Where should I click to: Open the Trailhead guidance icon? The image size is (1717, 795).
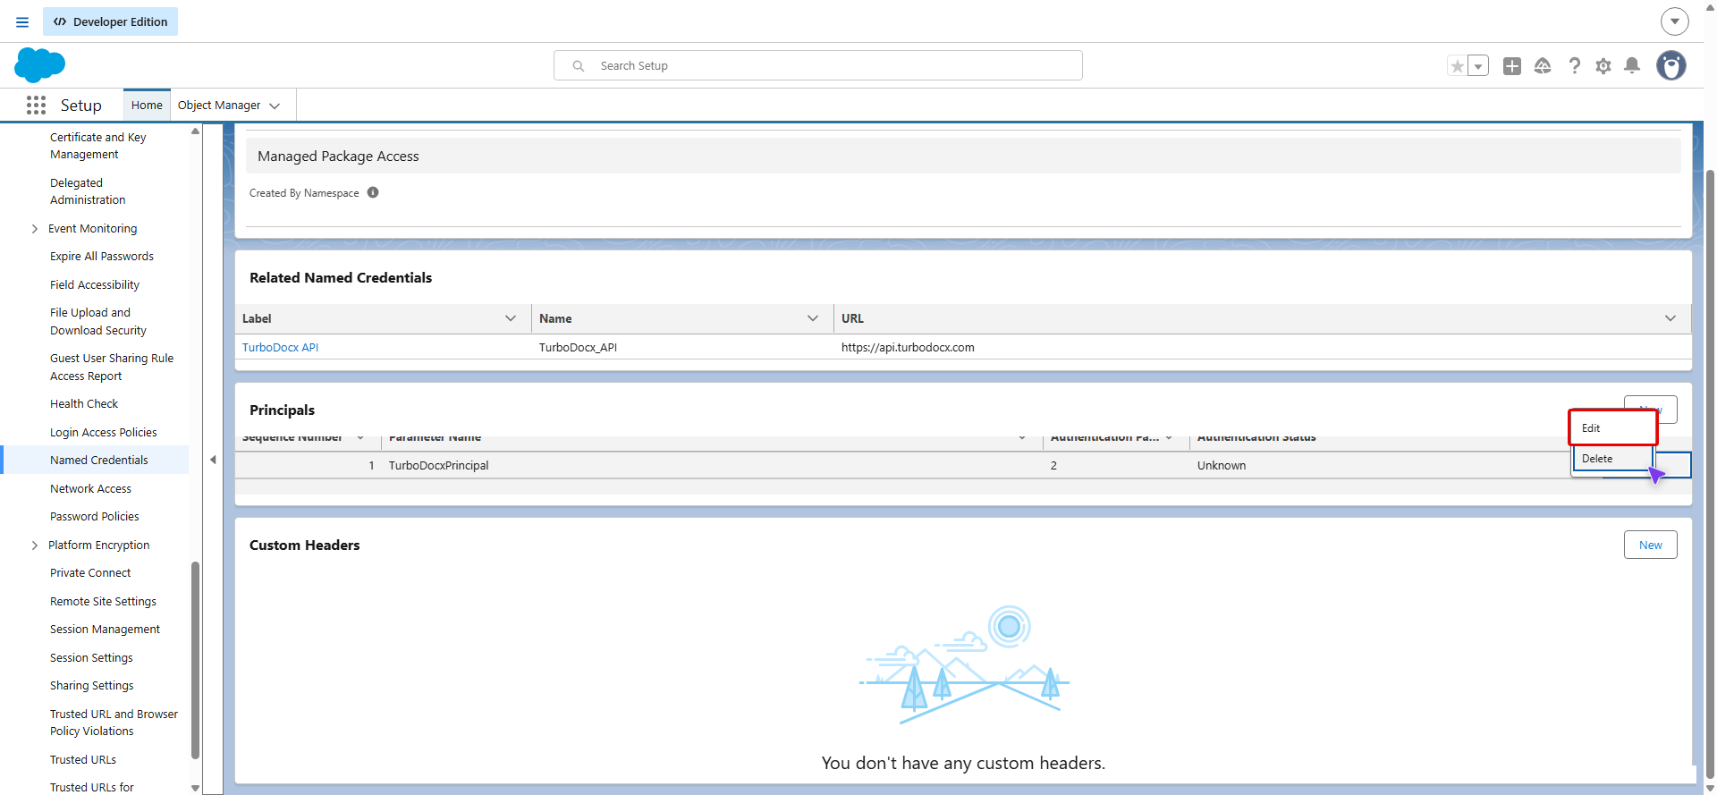click(x=1543, y=66)
